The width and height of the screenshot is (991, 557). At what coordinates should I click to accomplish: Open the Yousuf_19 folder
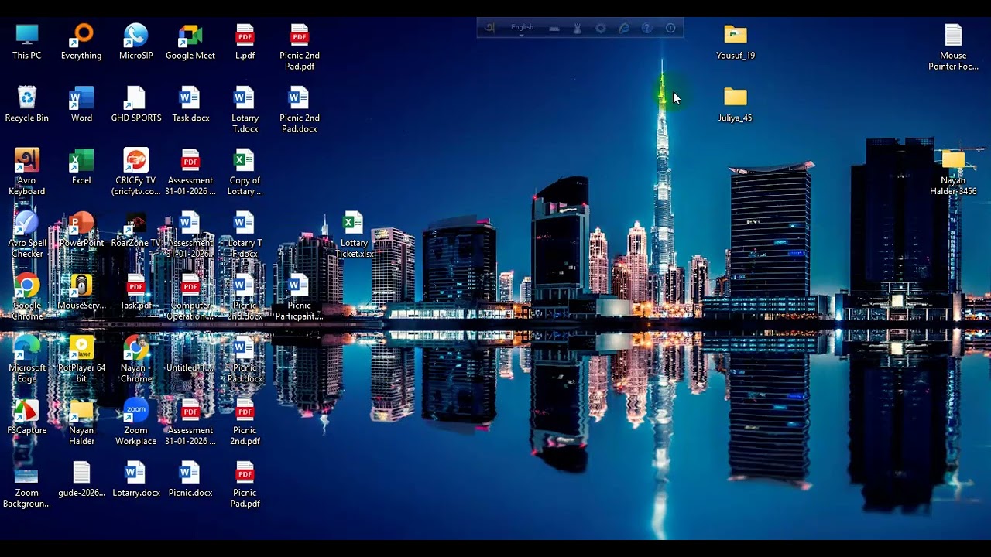click(736, 42)
